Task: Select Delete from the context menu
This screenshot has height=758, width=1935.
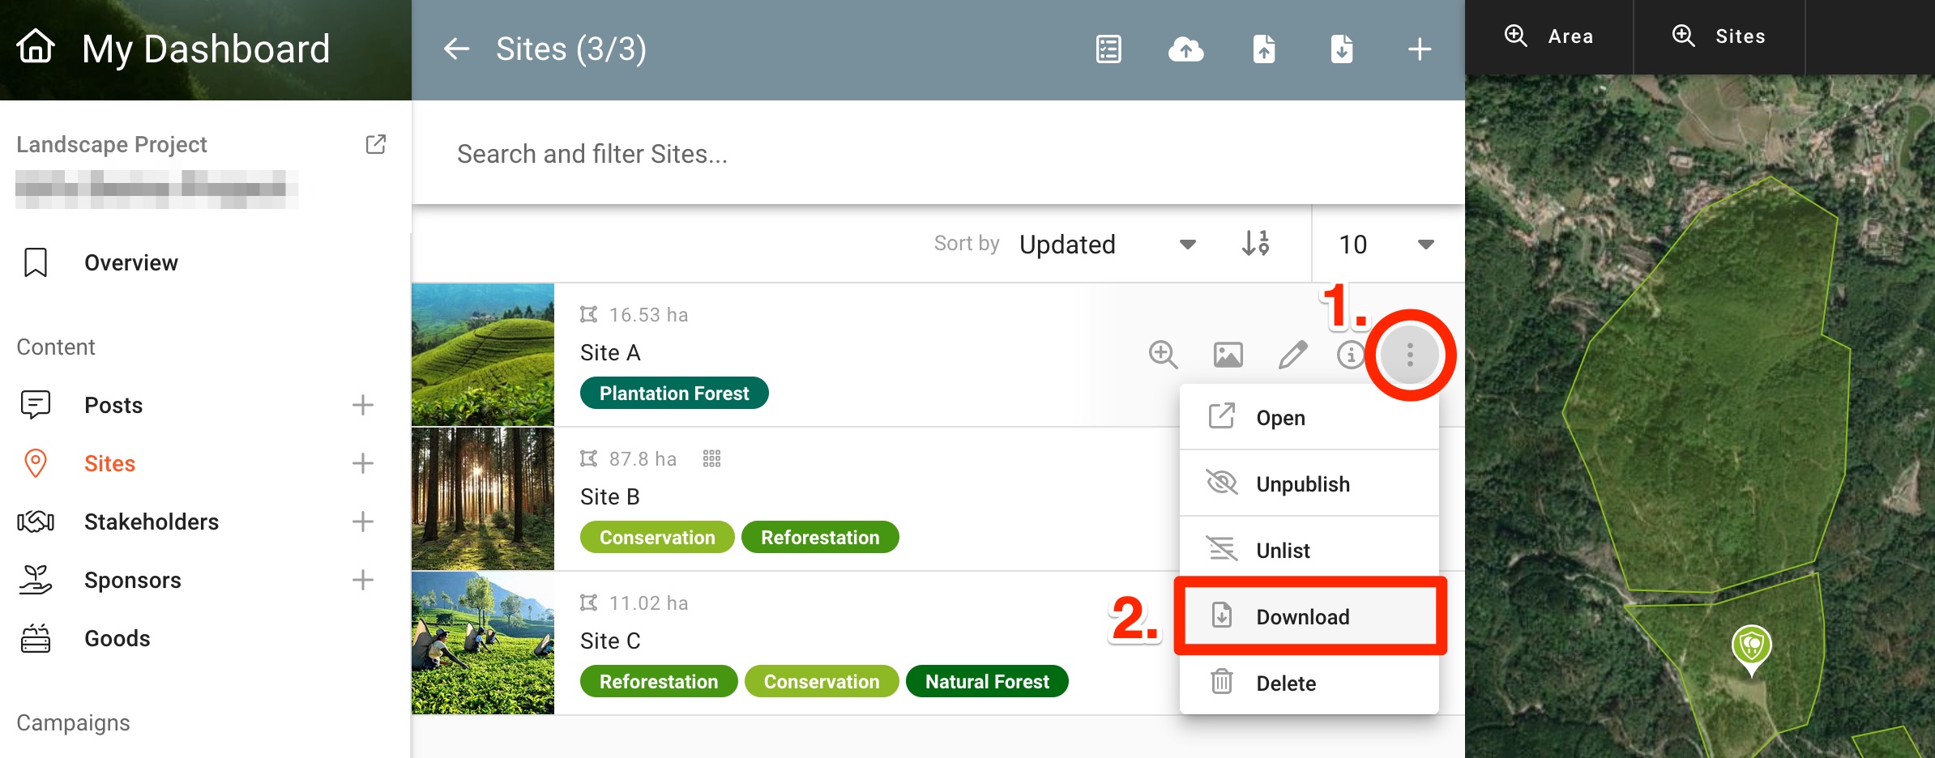Action: pos(1309,683)
